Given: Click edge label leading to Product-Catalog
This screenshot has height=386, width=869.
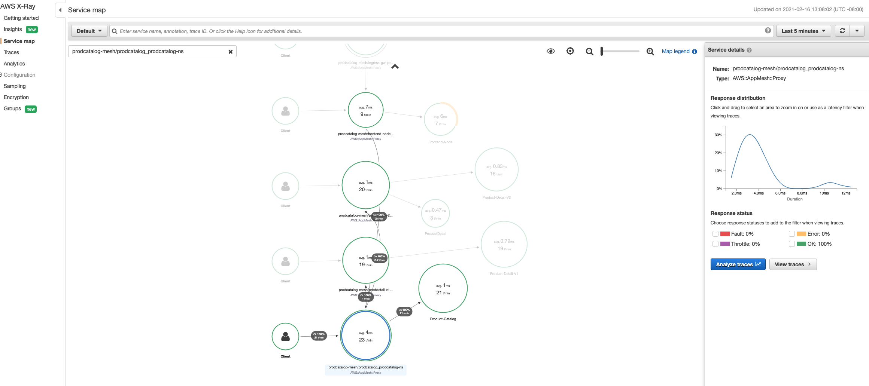Looking at the screenshot, I should click(x=404, y=312).
